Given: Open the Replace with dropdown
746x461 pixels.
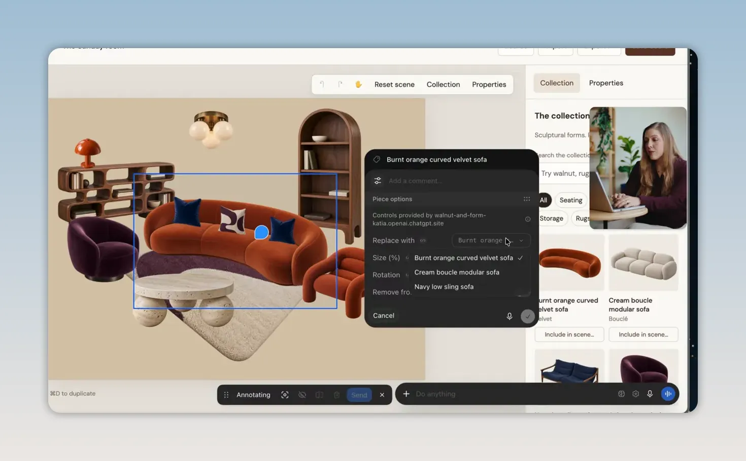Looking at the screenshot, I should (x=491, y=241).
